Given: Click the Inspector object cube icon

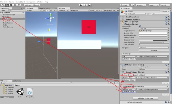Looking at the screenshot, I should [122, 12].
